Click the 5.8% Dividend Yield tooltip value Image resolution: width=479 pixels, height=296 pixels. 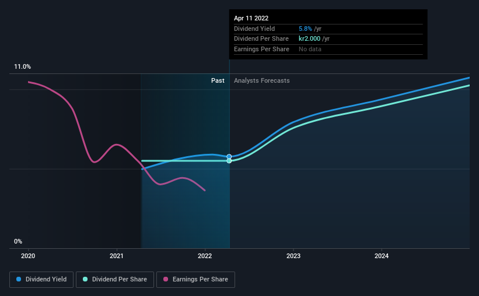pos(305,29)
